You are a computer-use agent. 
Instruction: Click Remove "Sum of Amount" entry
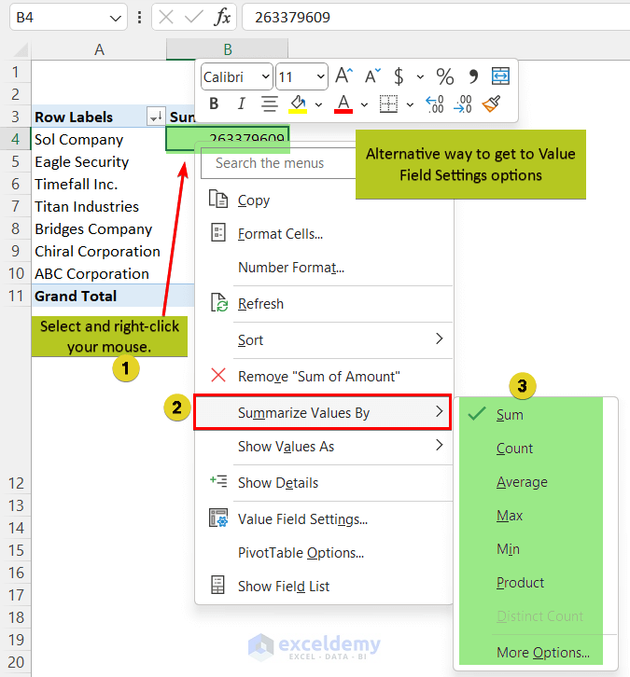(324, 377)
